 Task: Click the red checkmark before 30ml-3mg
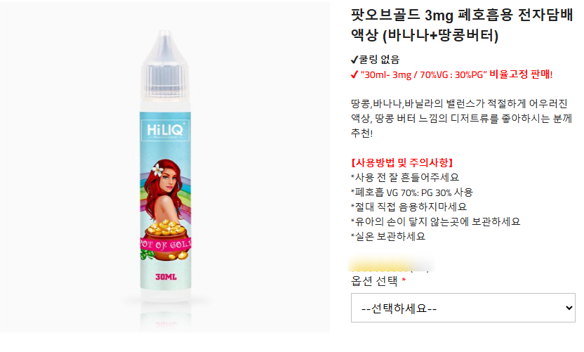(354, 74)
